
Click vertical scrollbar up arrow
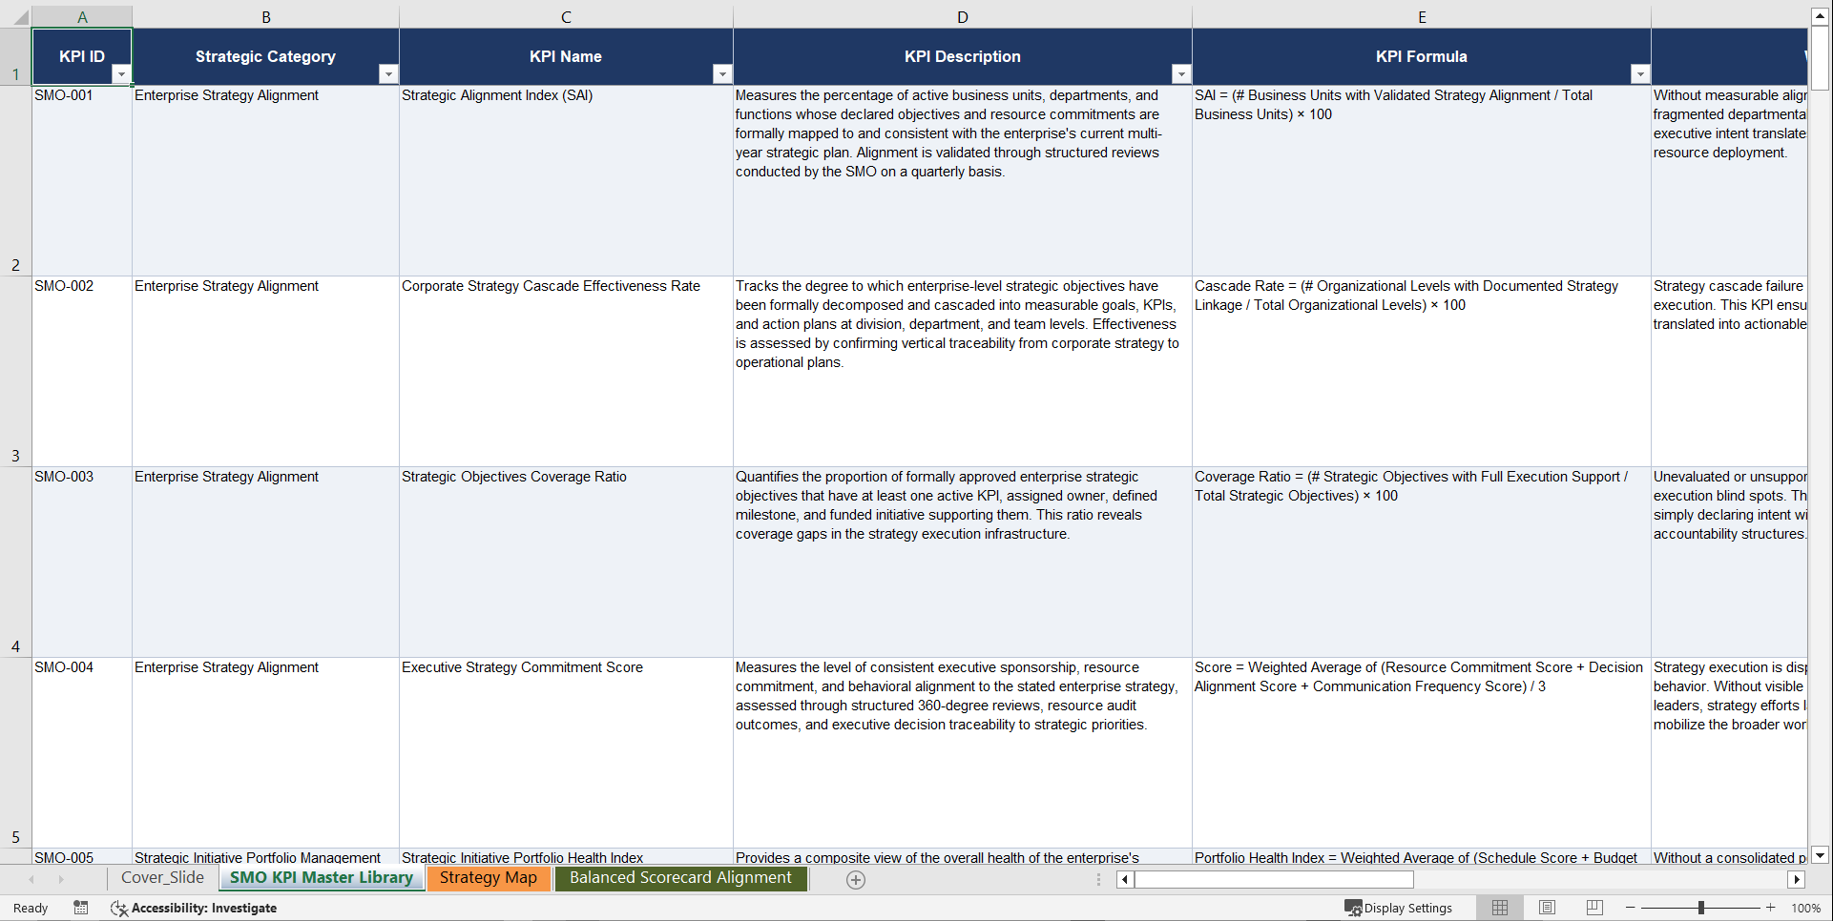point(1821,16)
